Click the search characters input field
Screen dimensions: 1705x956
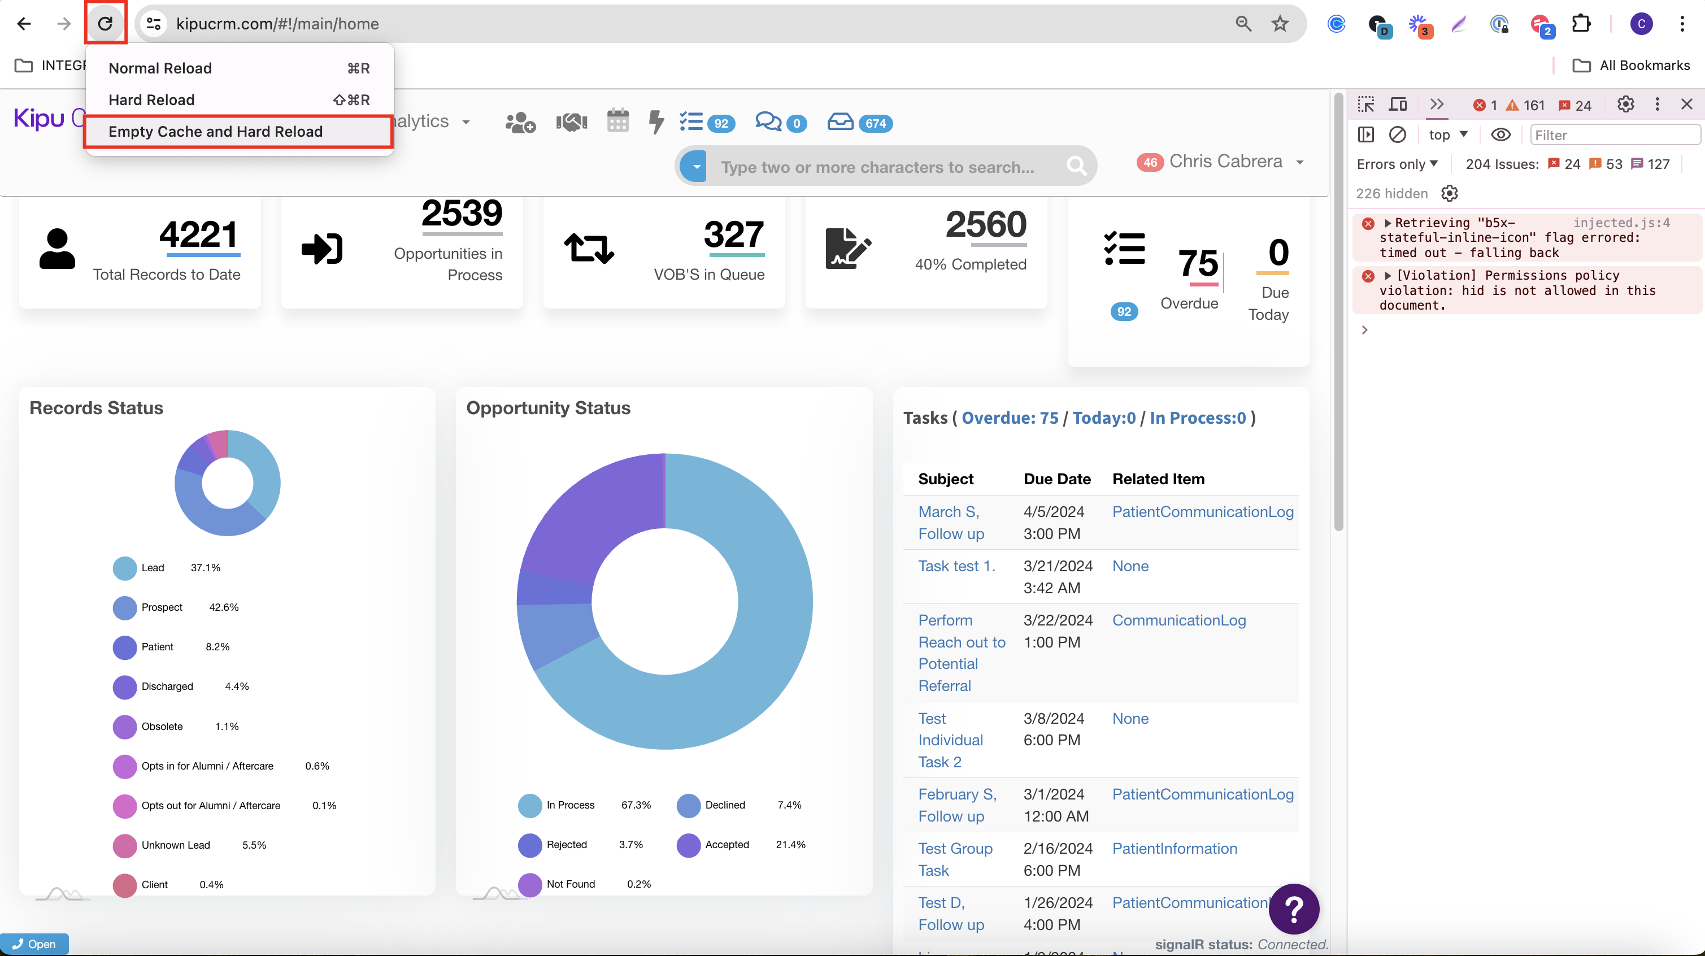pos(878,167)
